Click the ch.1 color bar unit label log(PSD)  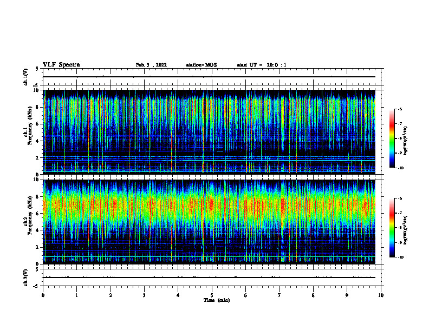click(x=406, y=141)
